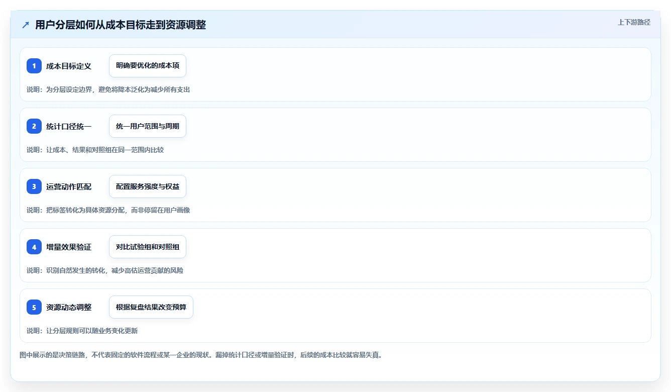The image size is (671, 392).
Task: Click step number 3 badge
Action: pyautogui.click(x=34, y=186)
